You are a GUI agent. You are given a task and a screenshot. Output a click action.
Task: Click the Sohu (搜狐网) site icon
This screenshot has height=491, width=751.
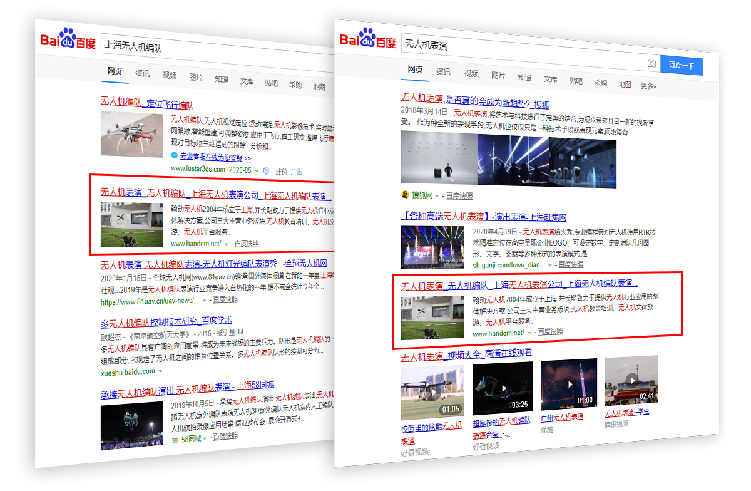[405, 195]
